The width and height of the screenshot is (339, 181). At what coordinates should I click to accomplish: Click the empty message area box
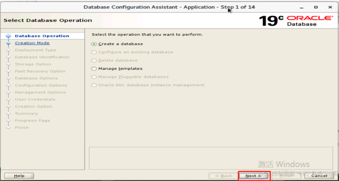(211, 158)
